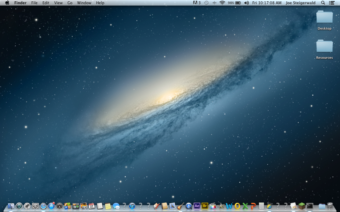Open the File menu
Viewport: 340px width, 212px height.
[34, 3]
